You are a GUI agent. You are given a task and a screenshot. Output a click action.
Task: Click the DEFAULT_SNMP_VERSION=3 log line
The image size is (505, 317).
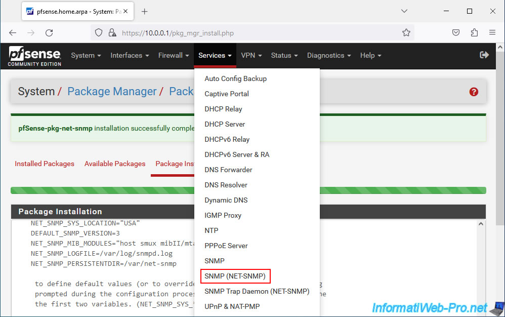[75, 233]
